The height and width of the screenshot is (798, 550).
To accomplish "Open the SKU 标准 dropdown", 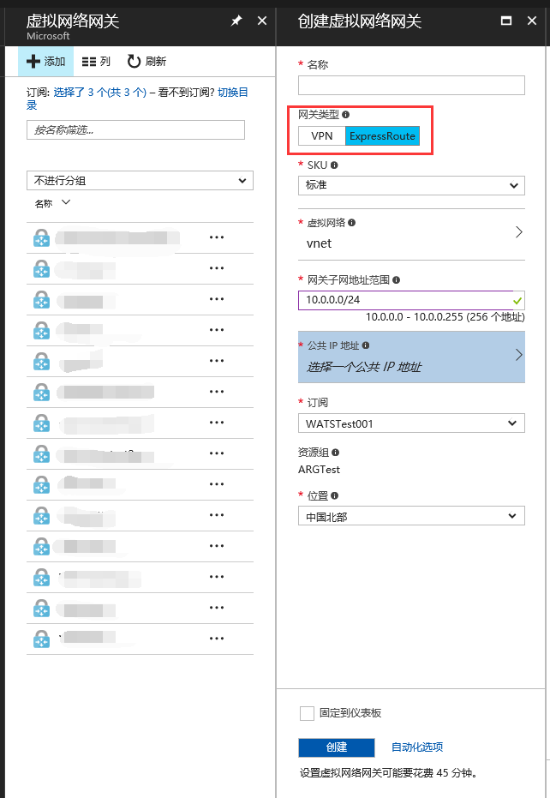I will click(x=411, y=185).
